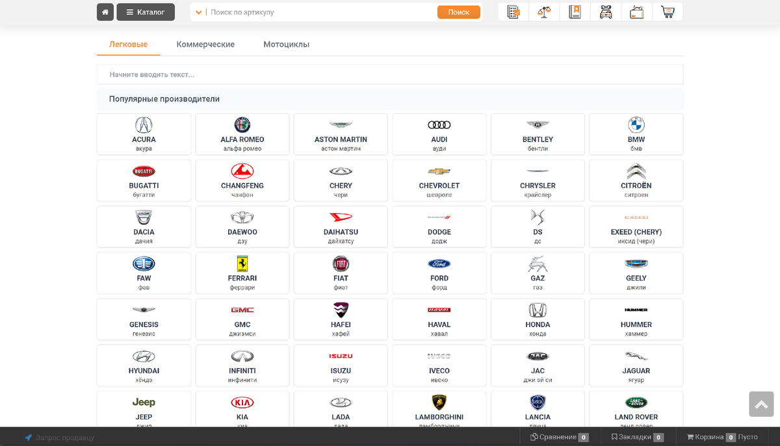
Task: Open the wallet balance icon
Action: [x=636, y=12]
